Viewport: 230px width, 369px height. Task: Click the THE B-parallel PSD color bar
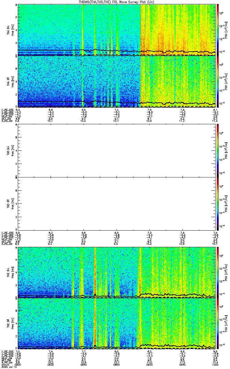(218, 324)
